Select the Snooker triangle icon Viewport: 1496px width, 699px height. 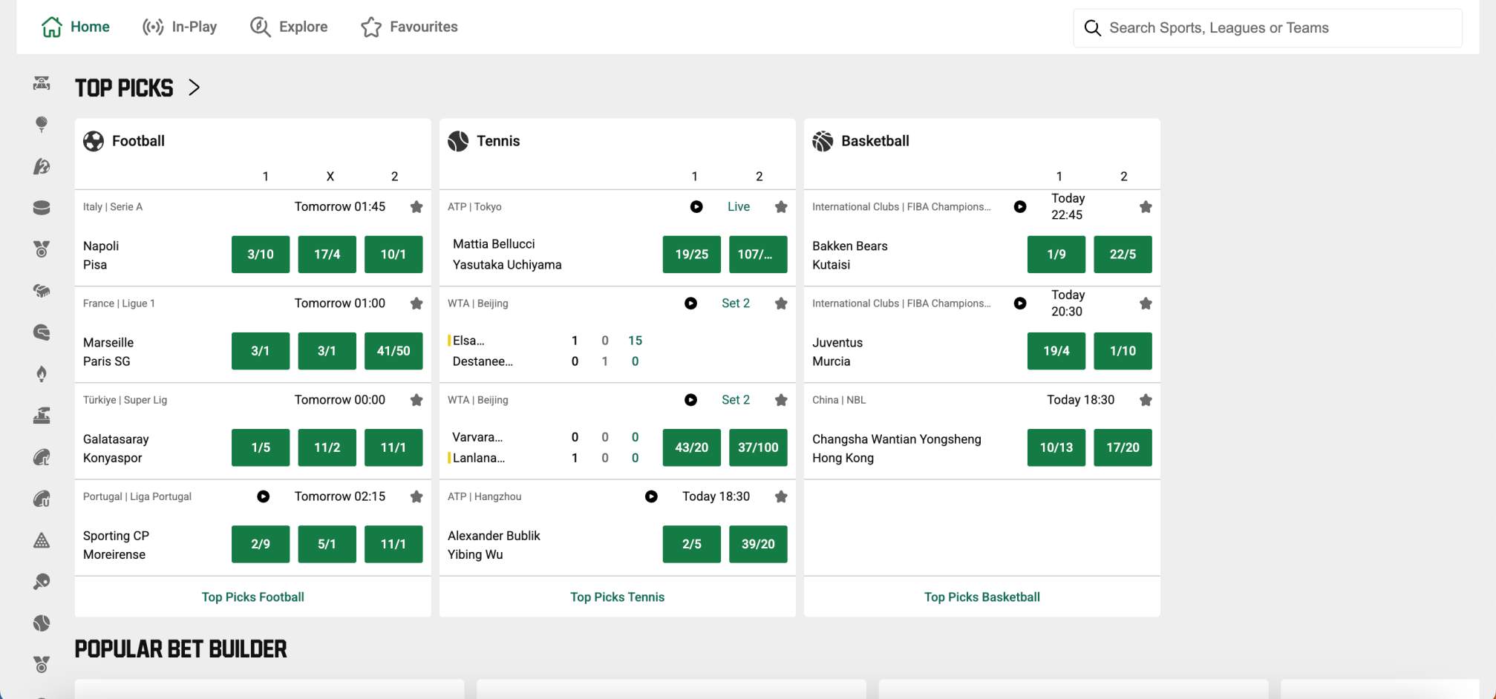click(42, 540)
